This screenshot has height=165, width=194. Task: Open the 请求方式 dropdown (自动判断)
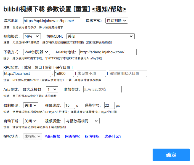pyautogui.click(x=117, y=21)
